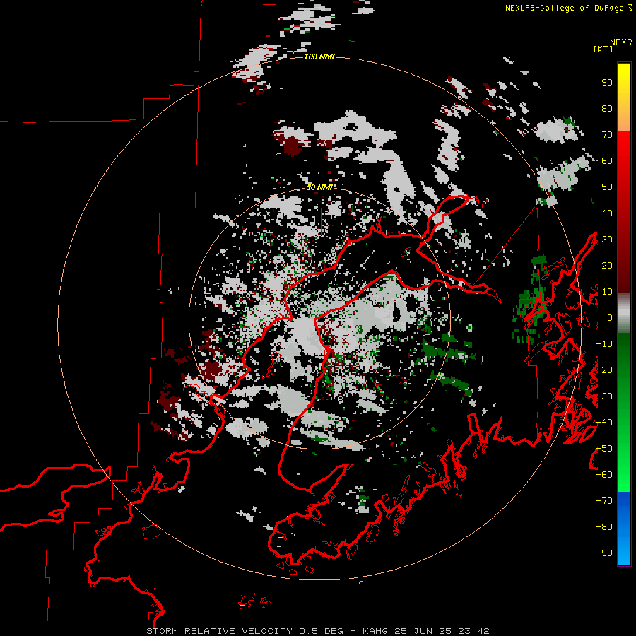Click the KAHG station identifier

pyautogui.click(x=375, y=631)
